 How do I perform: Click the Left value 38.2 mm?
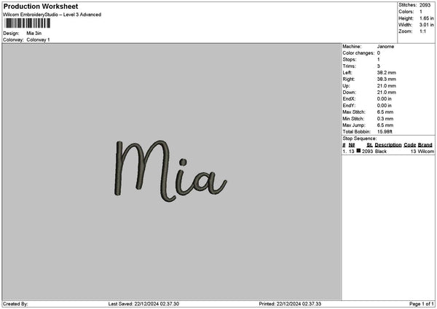[386, 73]
